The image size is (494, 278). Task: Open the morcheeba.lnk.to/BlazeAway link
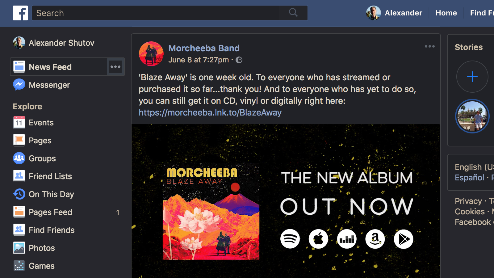click(x=210, y=112)
